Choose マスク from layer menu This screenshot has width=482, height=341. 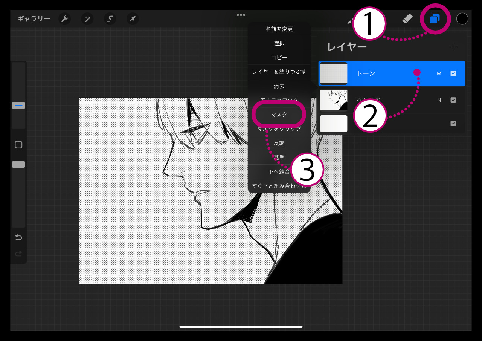coord(279,114)
